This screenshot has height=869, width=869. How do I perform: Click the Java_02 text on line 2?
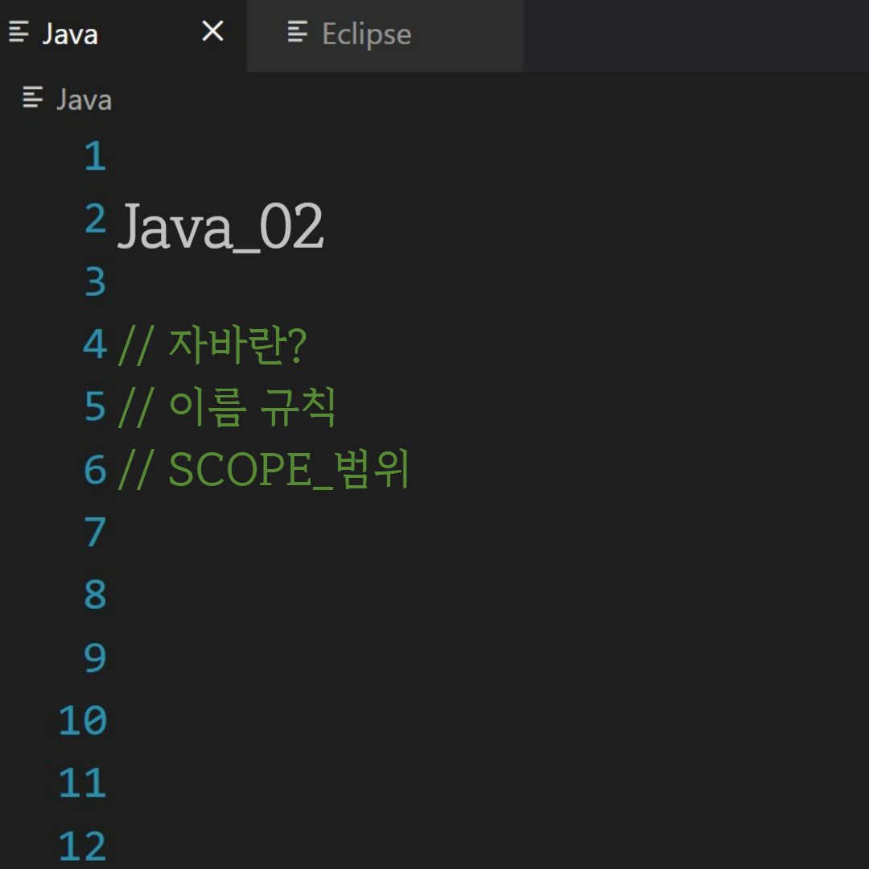click(220, 226)
